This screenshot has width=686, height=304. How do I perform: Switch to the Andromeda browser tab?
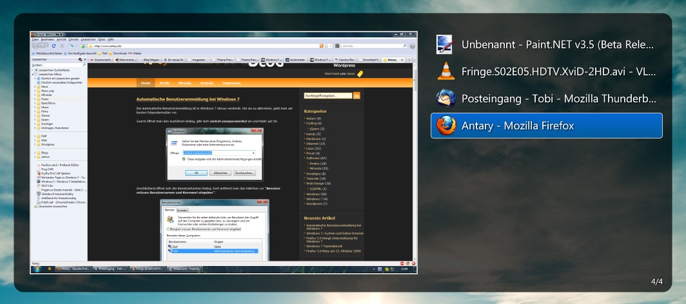point(297,60)
